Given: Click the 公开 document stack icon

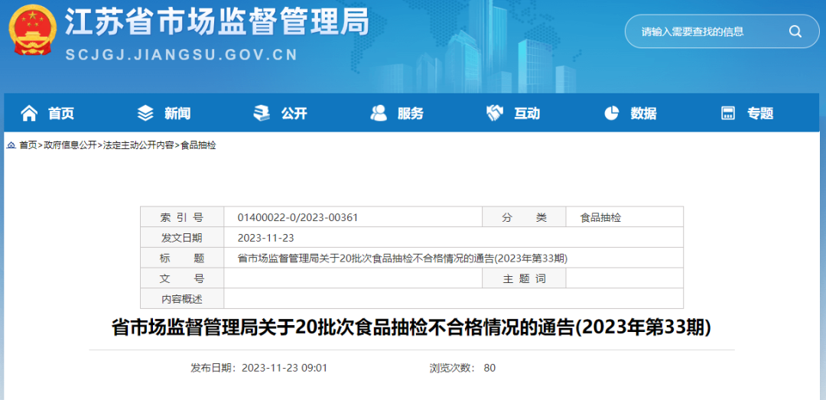Looking at the screenshot, I should tap(262, 113).
